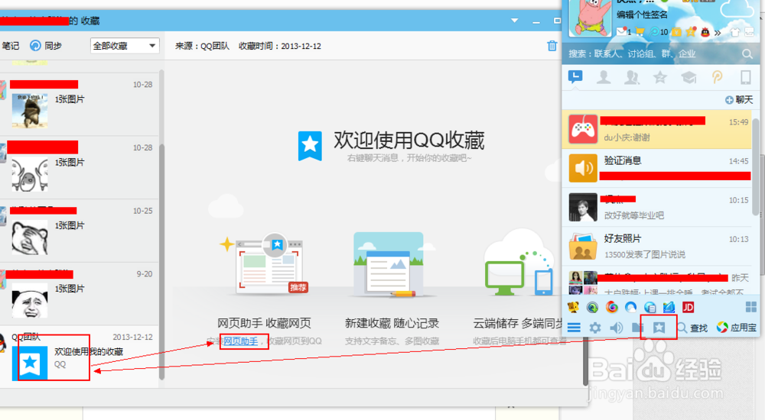Switch to the orange P tab
Viewport: 765px width, 420px height.
click(717, 77)
